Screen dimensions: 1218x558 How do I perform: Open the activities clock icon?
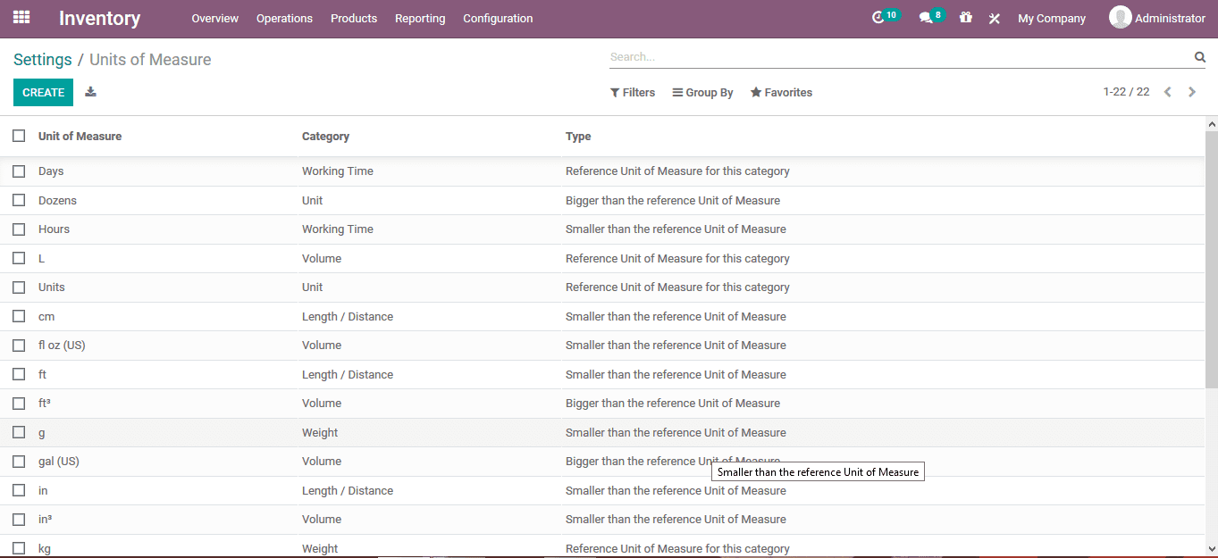[880, 17]
